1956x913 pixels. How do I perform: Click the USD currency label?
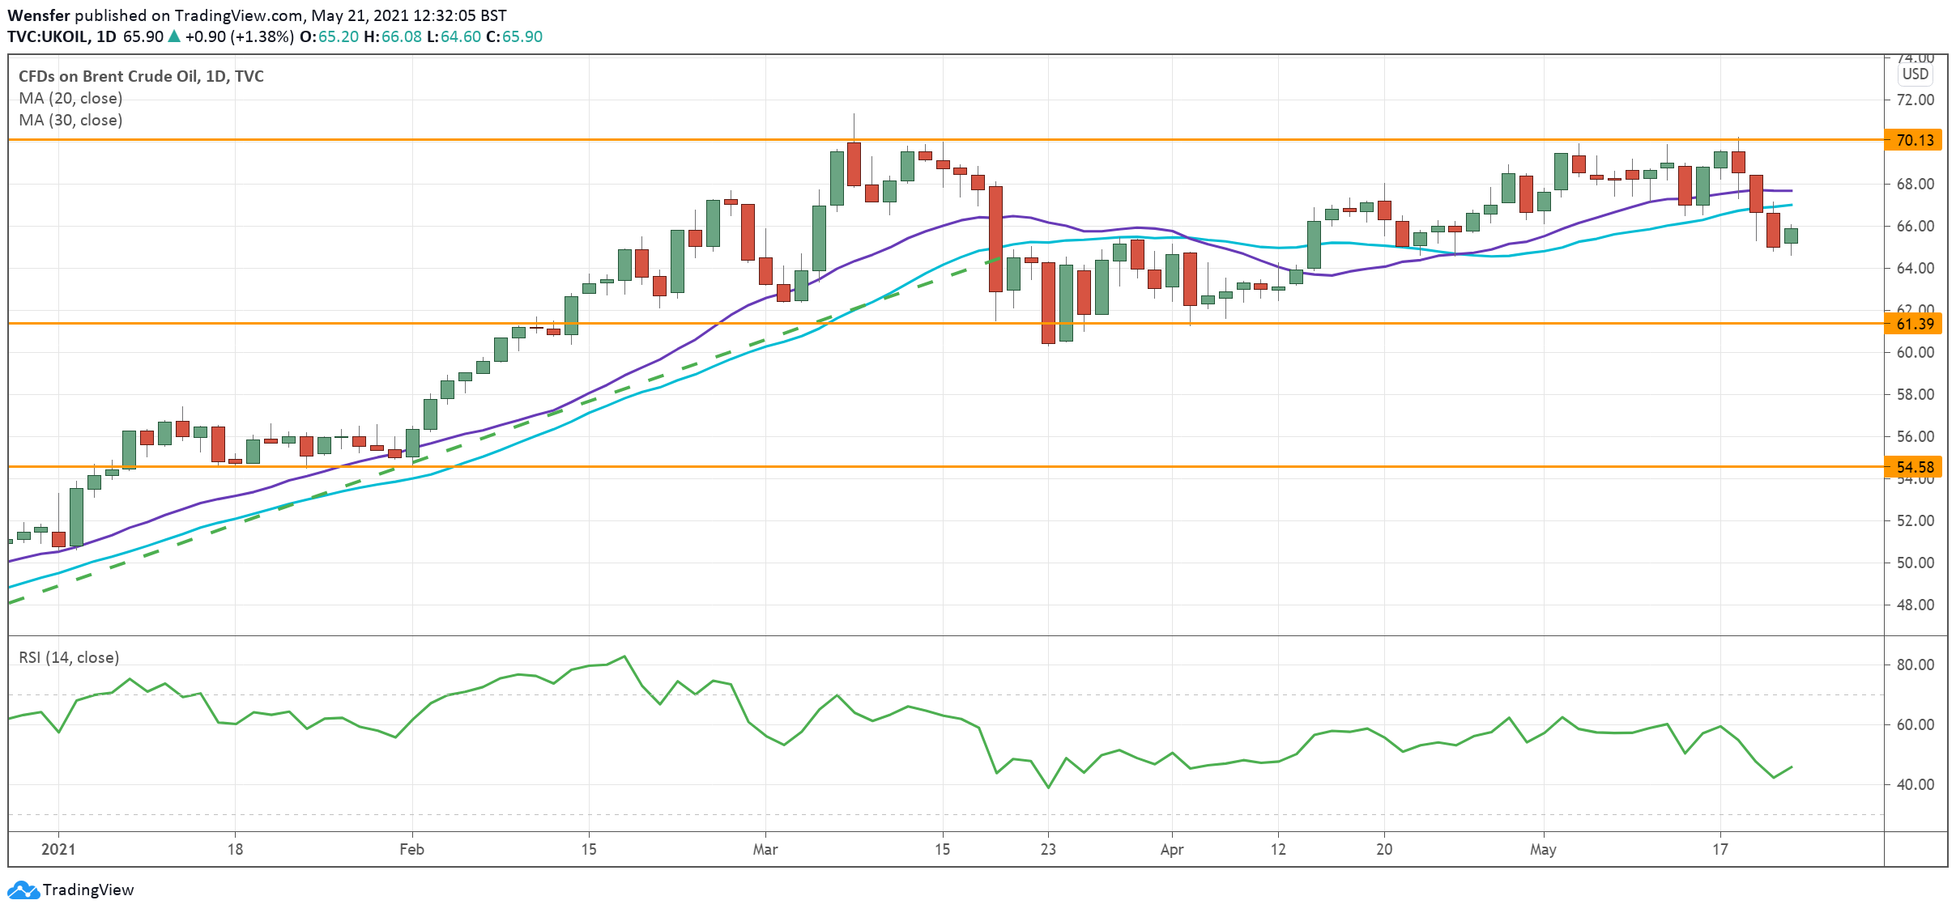pos(1916,74)
